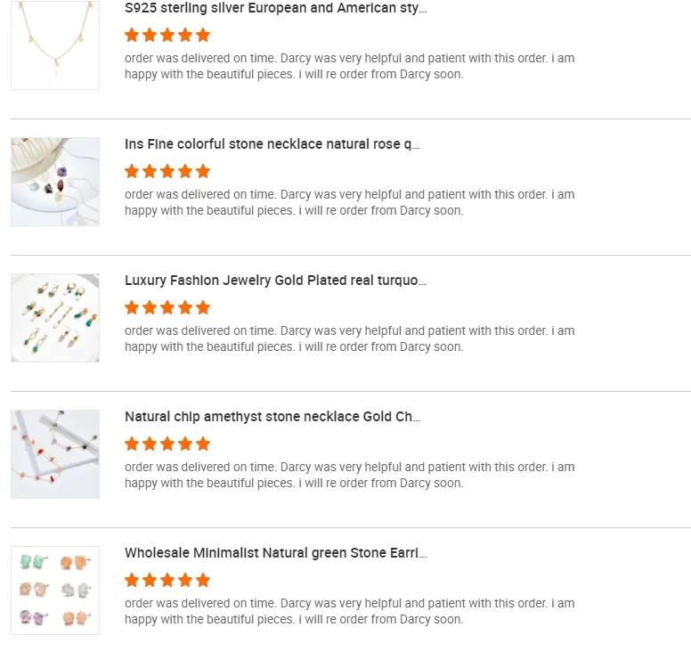Click the review text under S925 sterling silver
This screenshot has height=660, width=691.
click(349, 66)
